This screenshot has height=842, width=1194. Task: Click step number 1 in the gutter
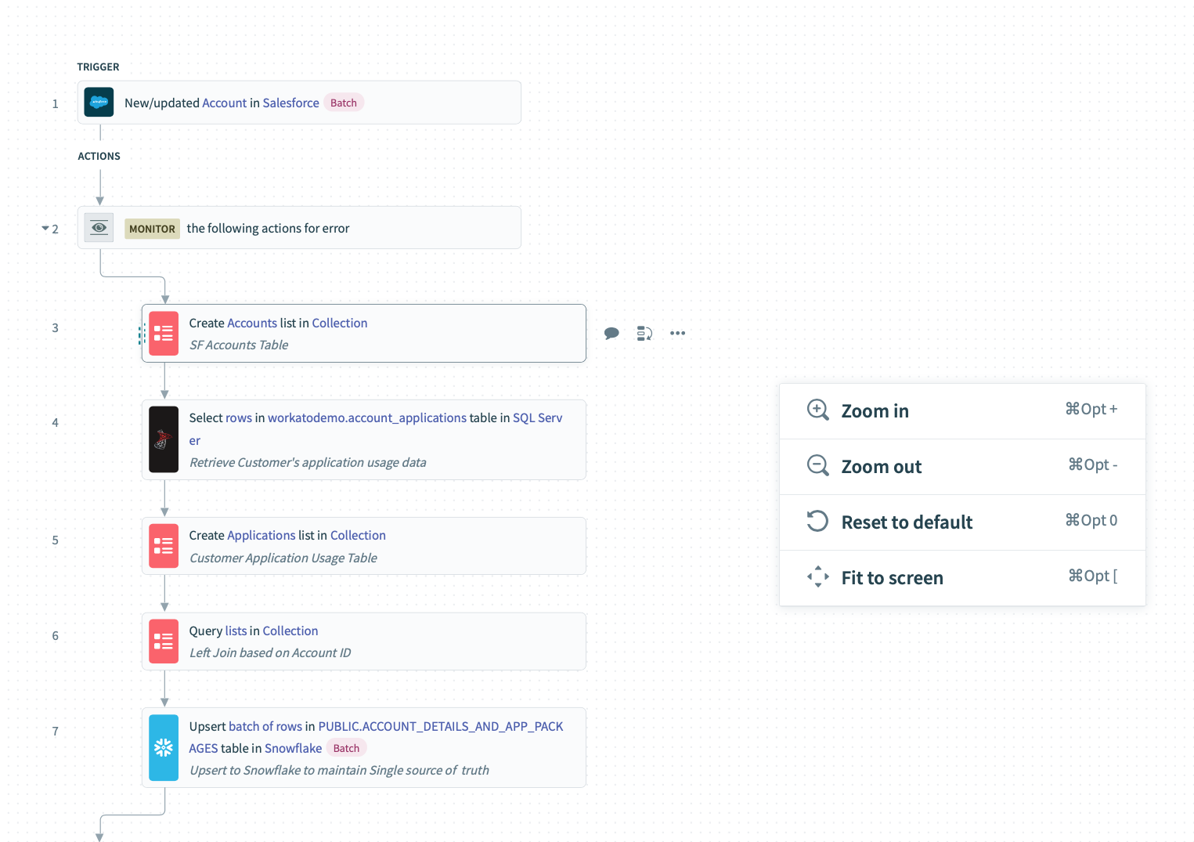[55, 103]
